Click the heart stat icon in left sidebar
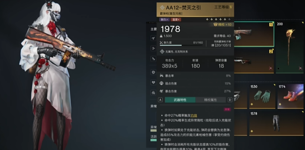The width and height of the screenshot is (305, 150). point(154,82)
